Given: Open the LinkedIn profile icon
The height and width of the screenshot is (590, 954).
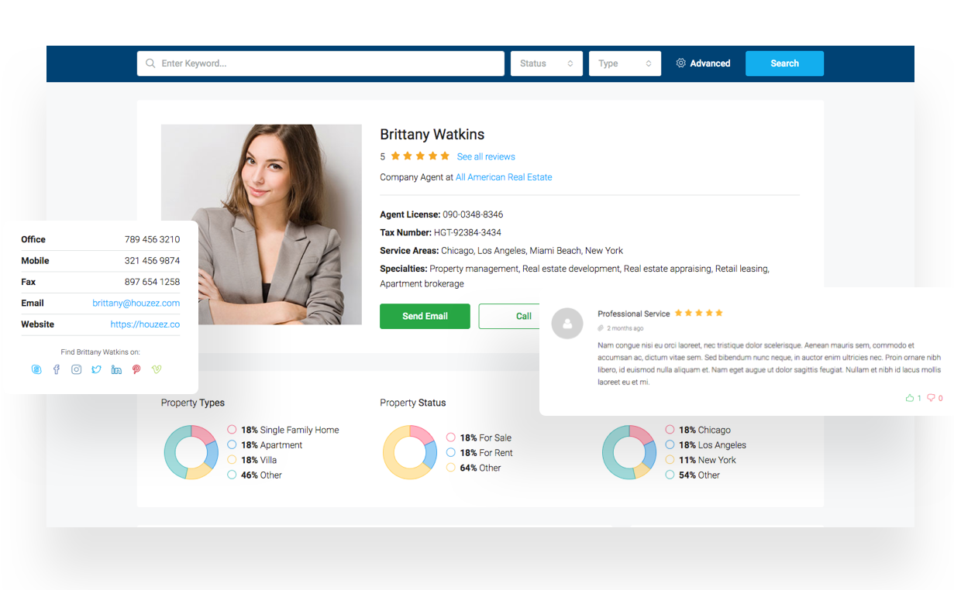Looking at the screenshot, I should coord(116,369).
